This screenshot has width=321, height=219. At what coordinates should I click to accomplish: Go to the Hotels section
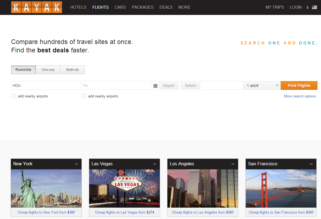pos(78,7)
